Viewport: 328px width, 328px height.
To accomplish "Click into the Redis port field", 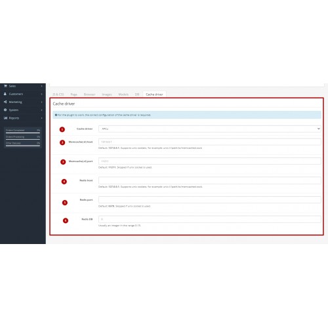I will (x=210, y=199).
